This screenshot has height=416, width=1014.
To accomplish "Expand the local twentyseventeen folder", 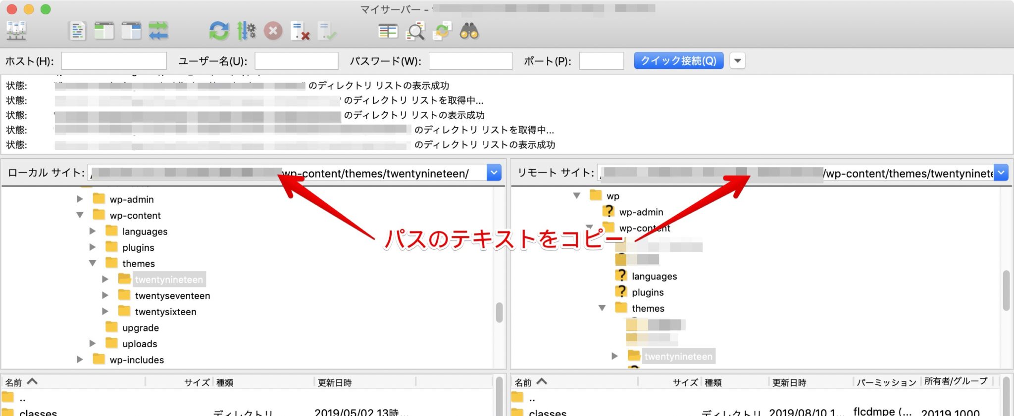I will pyautogui.click(x=105, y=295).
